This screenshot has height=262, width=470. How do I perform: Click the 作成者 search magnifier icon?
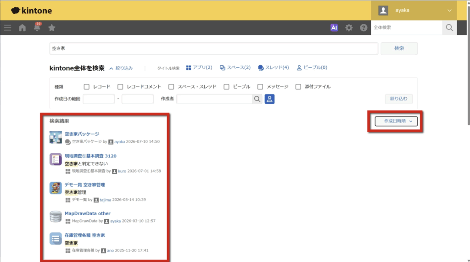point(257,99)
